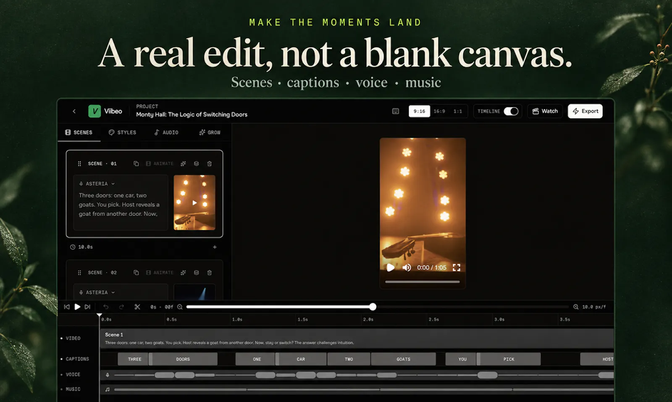672x402 pixels.
Task: Play the timeline from the transport bar
Action: tap(77, 307)
